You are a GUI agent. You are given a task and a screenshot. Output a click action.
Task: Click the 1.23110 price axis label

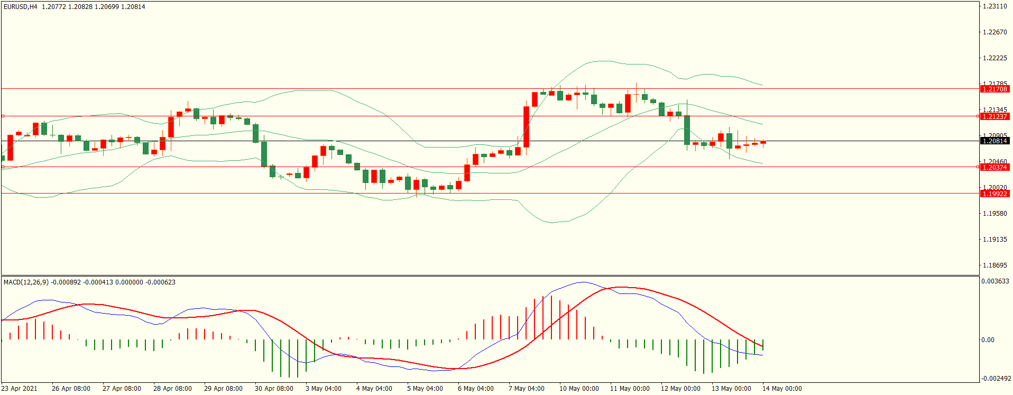pyautogui.click(x=994, y=6)
